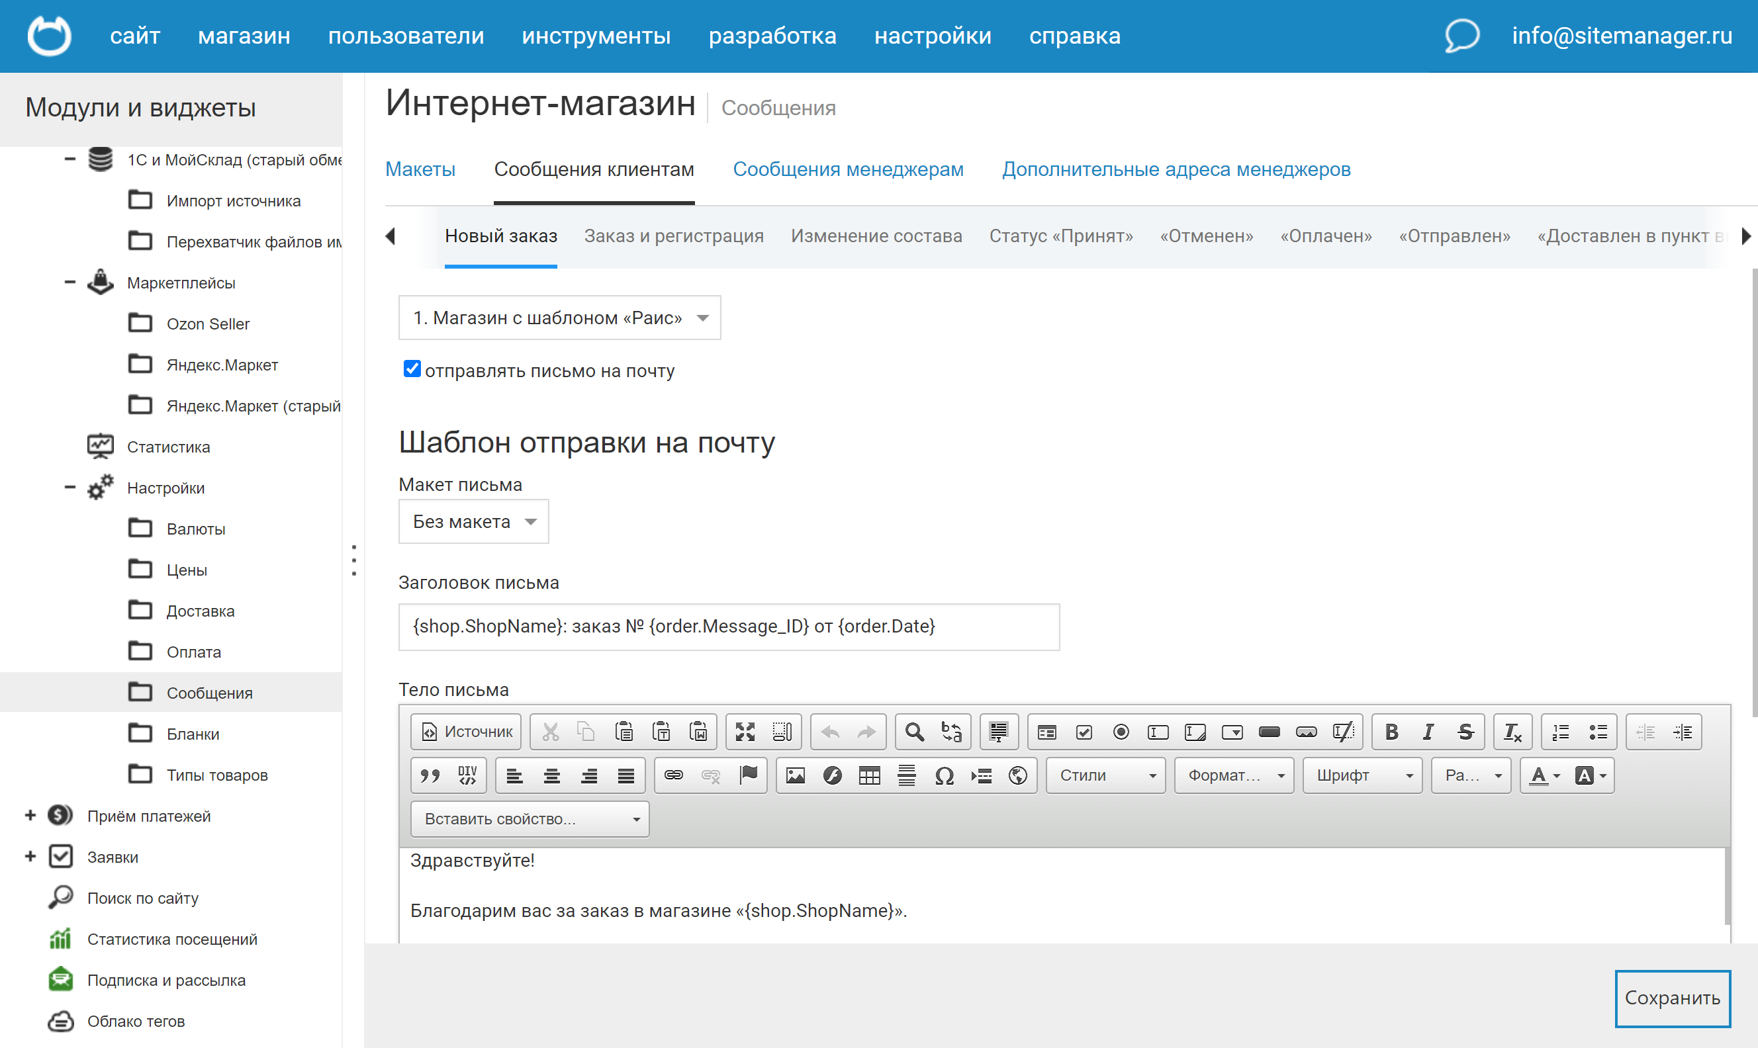The image size is (1758, 1048).
Task: Apply bold formatting in the email body editor
Action: [1391, 732]
